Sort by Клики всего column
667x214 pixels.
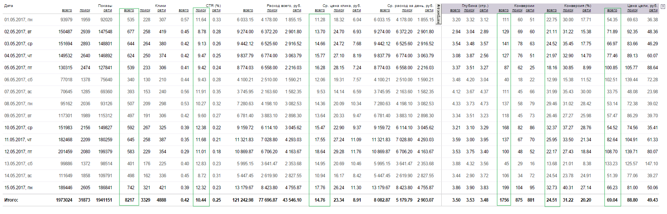pyautogui.click(x=129, y=10)
